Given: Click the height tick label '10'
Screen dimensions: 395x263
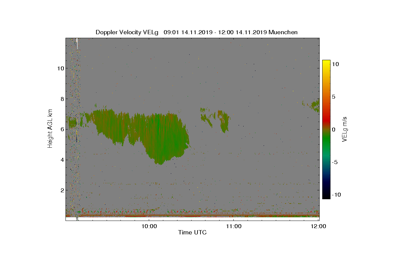Looking at the screenshot, I should click(60, 68).
